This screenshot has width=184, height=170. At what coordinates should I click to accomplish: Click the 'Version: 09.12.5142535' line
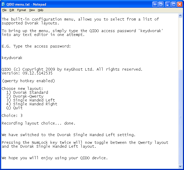point(27,73)
